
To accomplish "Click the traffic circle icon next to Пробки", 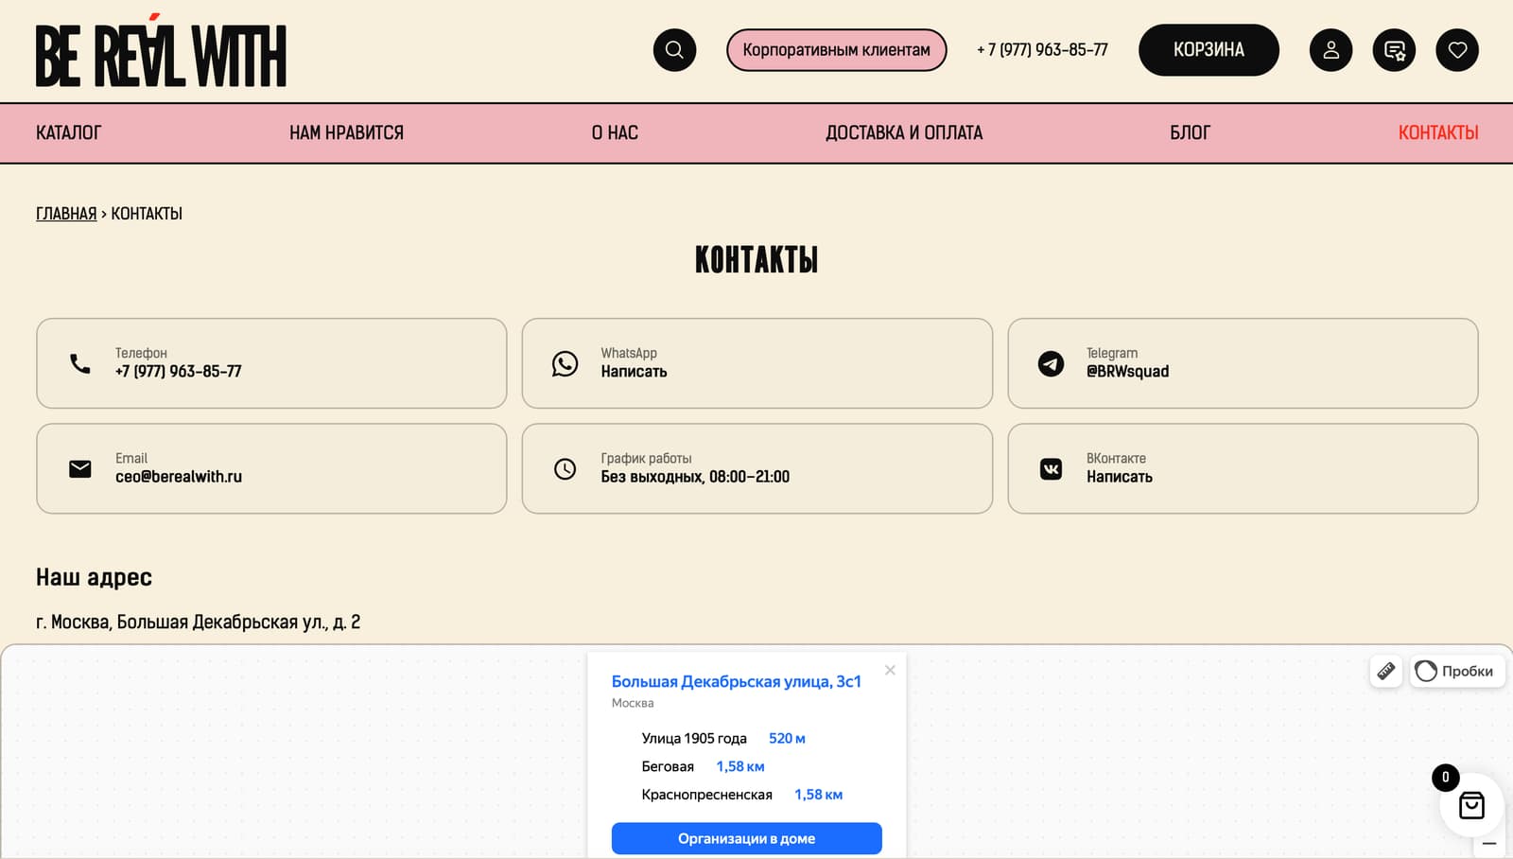I will [x=1426, y=671].
